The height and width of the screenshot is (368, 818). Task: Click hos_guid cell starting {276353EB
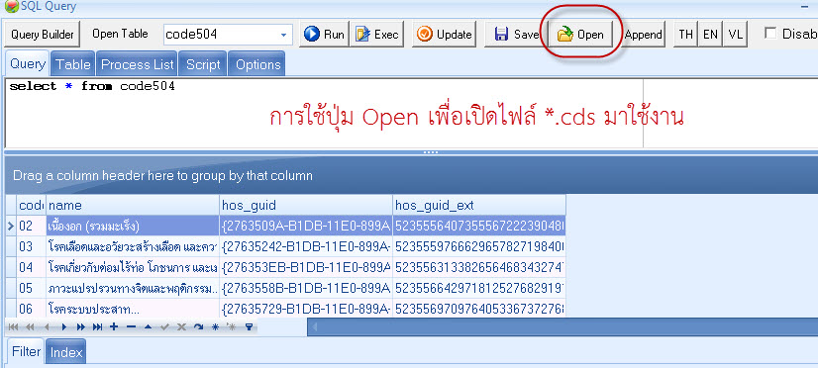[306, 267]
